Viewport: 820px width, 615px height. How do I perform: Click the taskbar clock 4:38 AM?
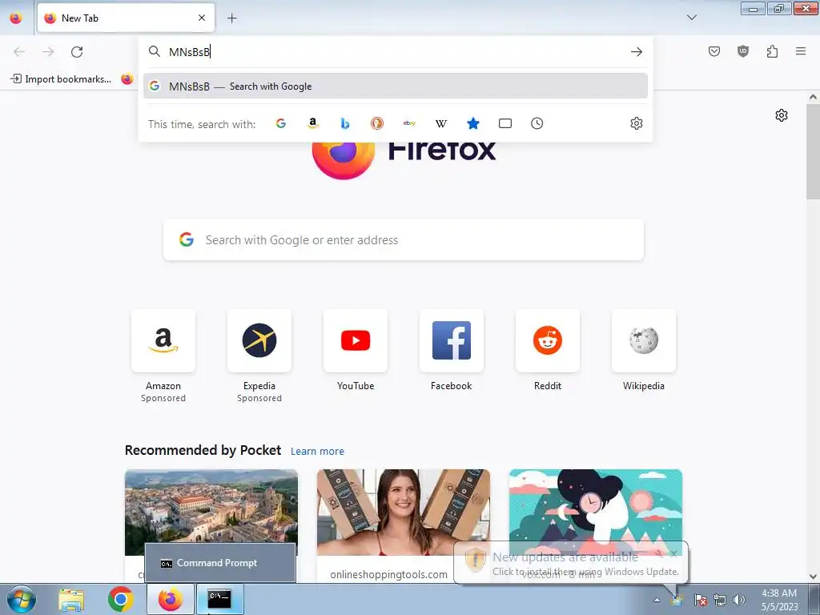[x=779, y=600]
